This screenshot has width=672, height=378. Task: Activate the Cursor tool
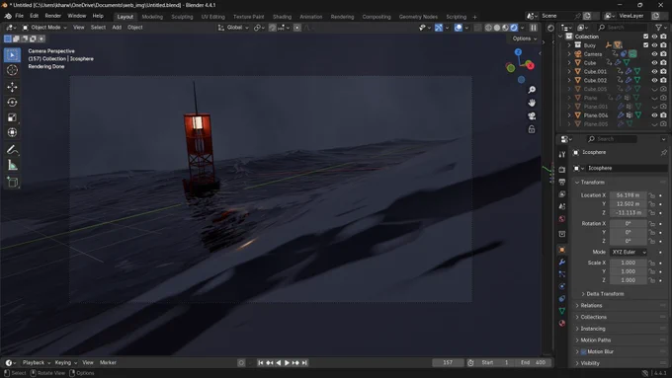click(12, 70)
